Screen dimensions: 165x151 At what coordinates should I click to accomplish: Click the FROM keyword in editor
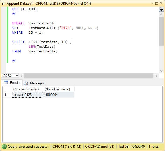tap(16, 51)
